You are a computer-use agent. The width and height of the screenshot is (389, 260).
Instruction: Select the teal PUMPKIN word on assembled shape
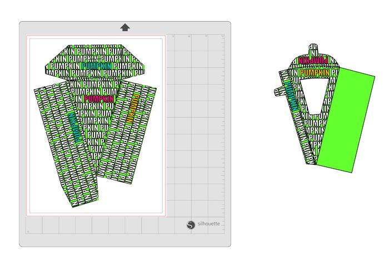coord(288,89)
